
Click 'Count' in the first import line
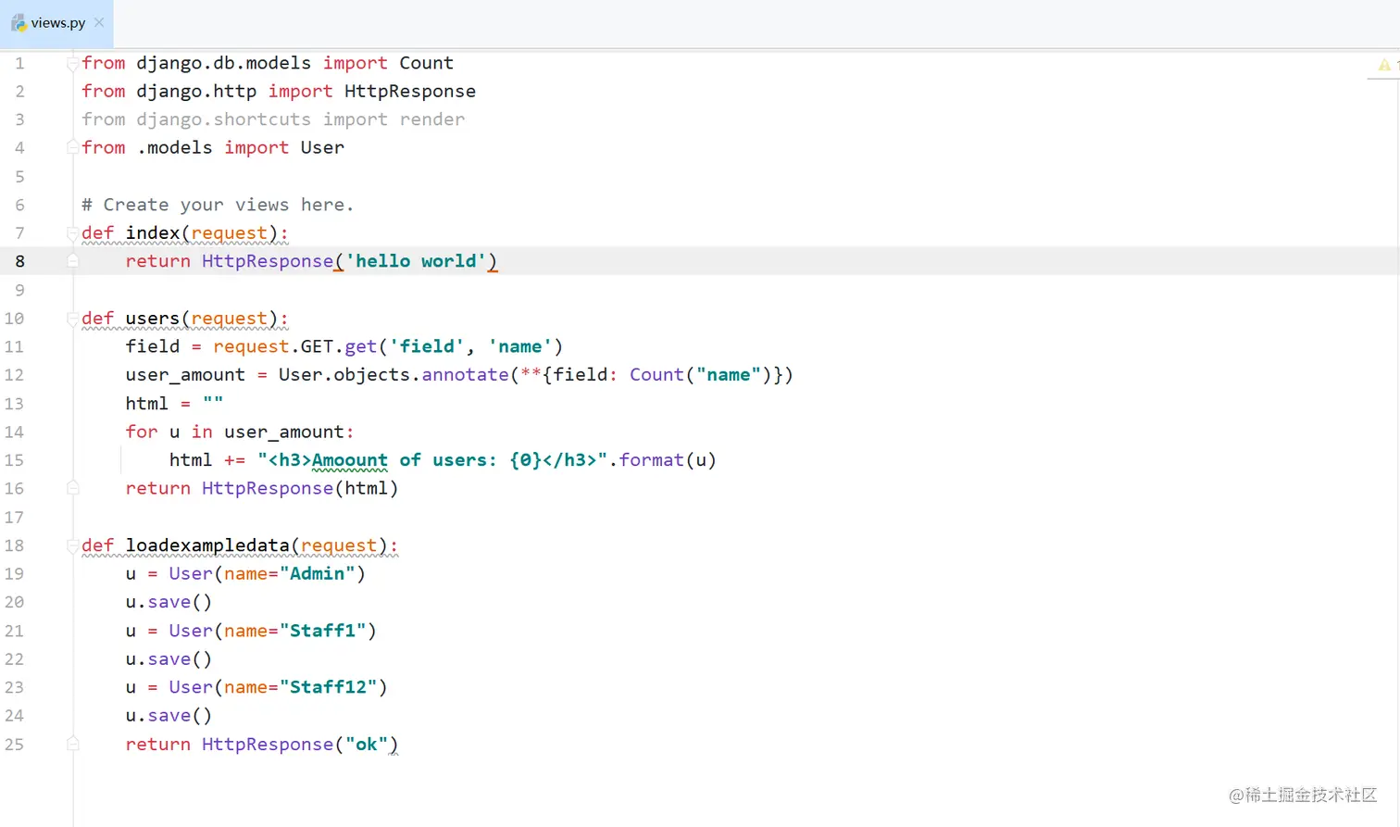click(x=426, y=63)
